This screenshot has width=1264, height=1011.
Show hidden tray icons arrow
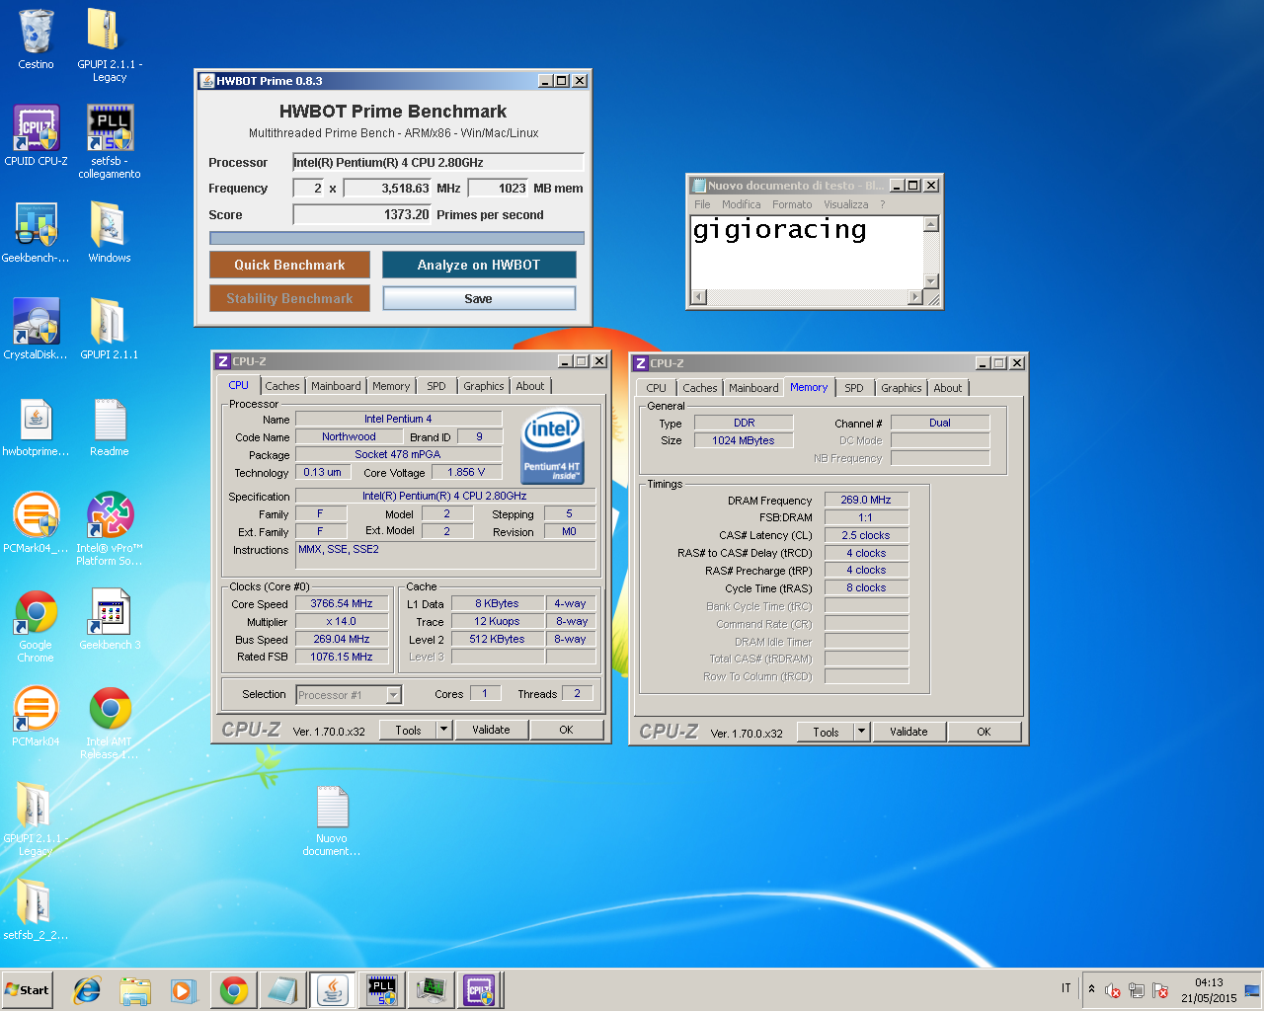pos(1091,989)
